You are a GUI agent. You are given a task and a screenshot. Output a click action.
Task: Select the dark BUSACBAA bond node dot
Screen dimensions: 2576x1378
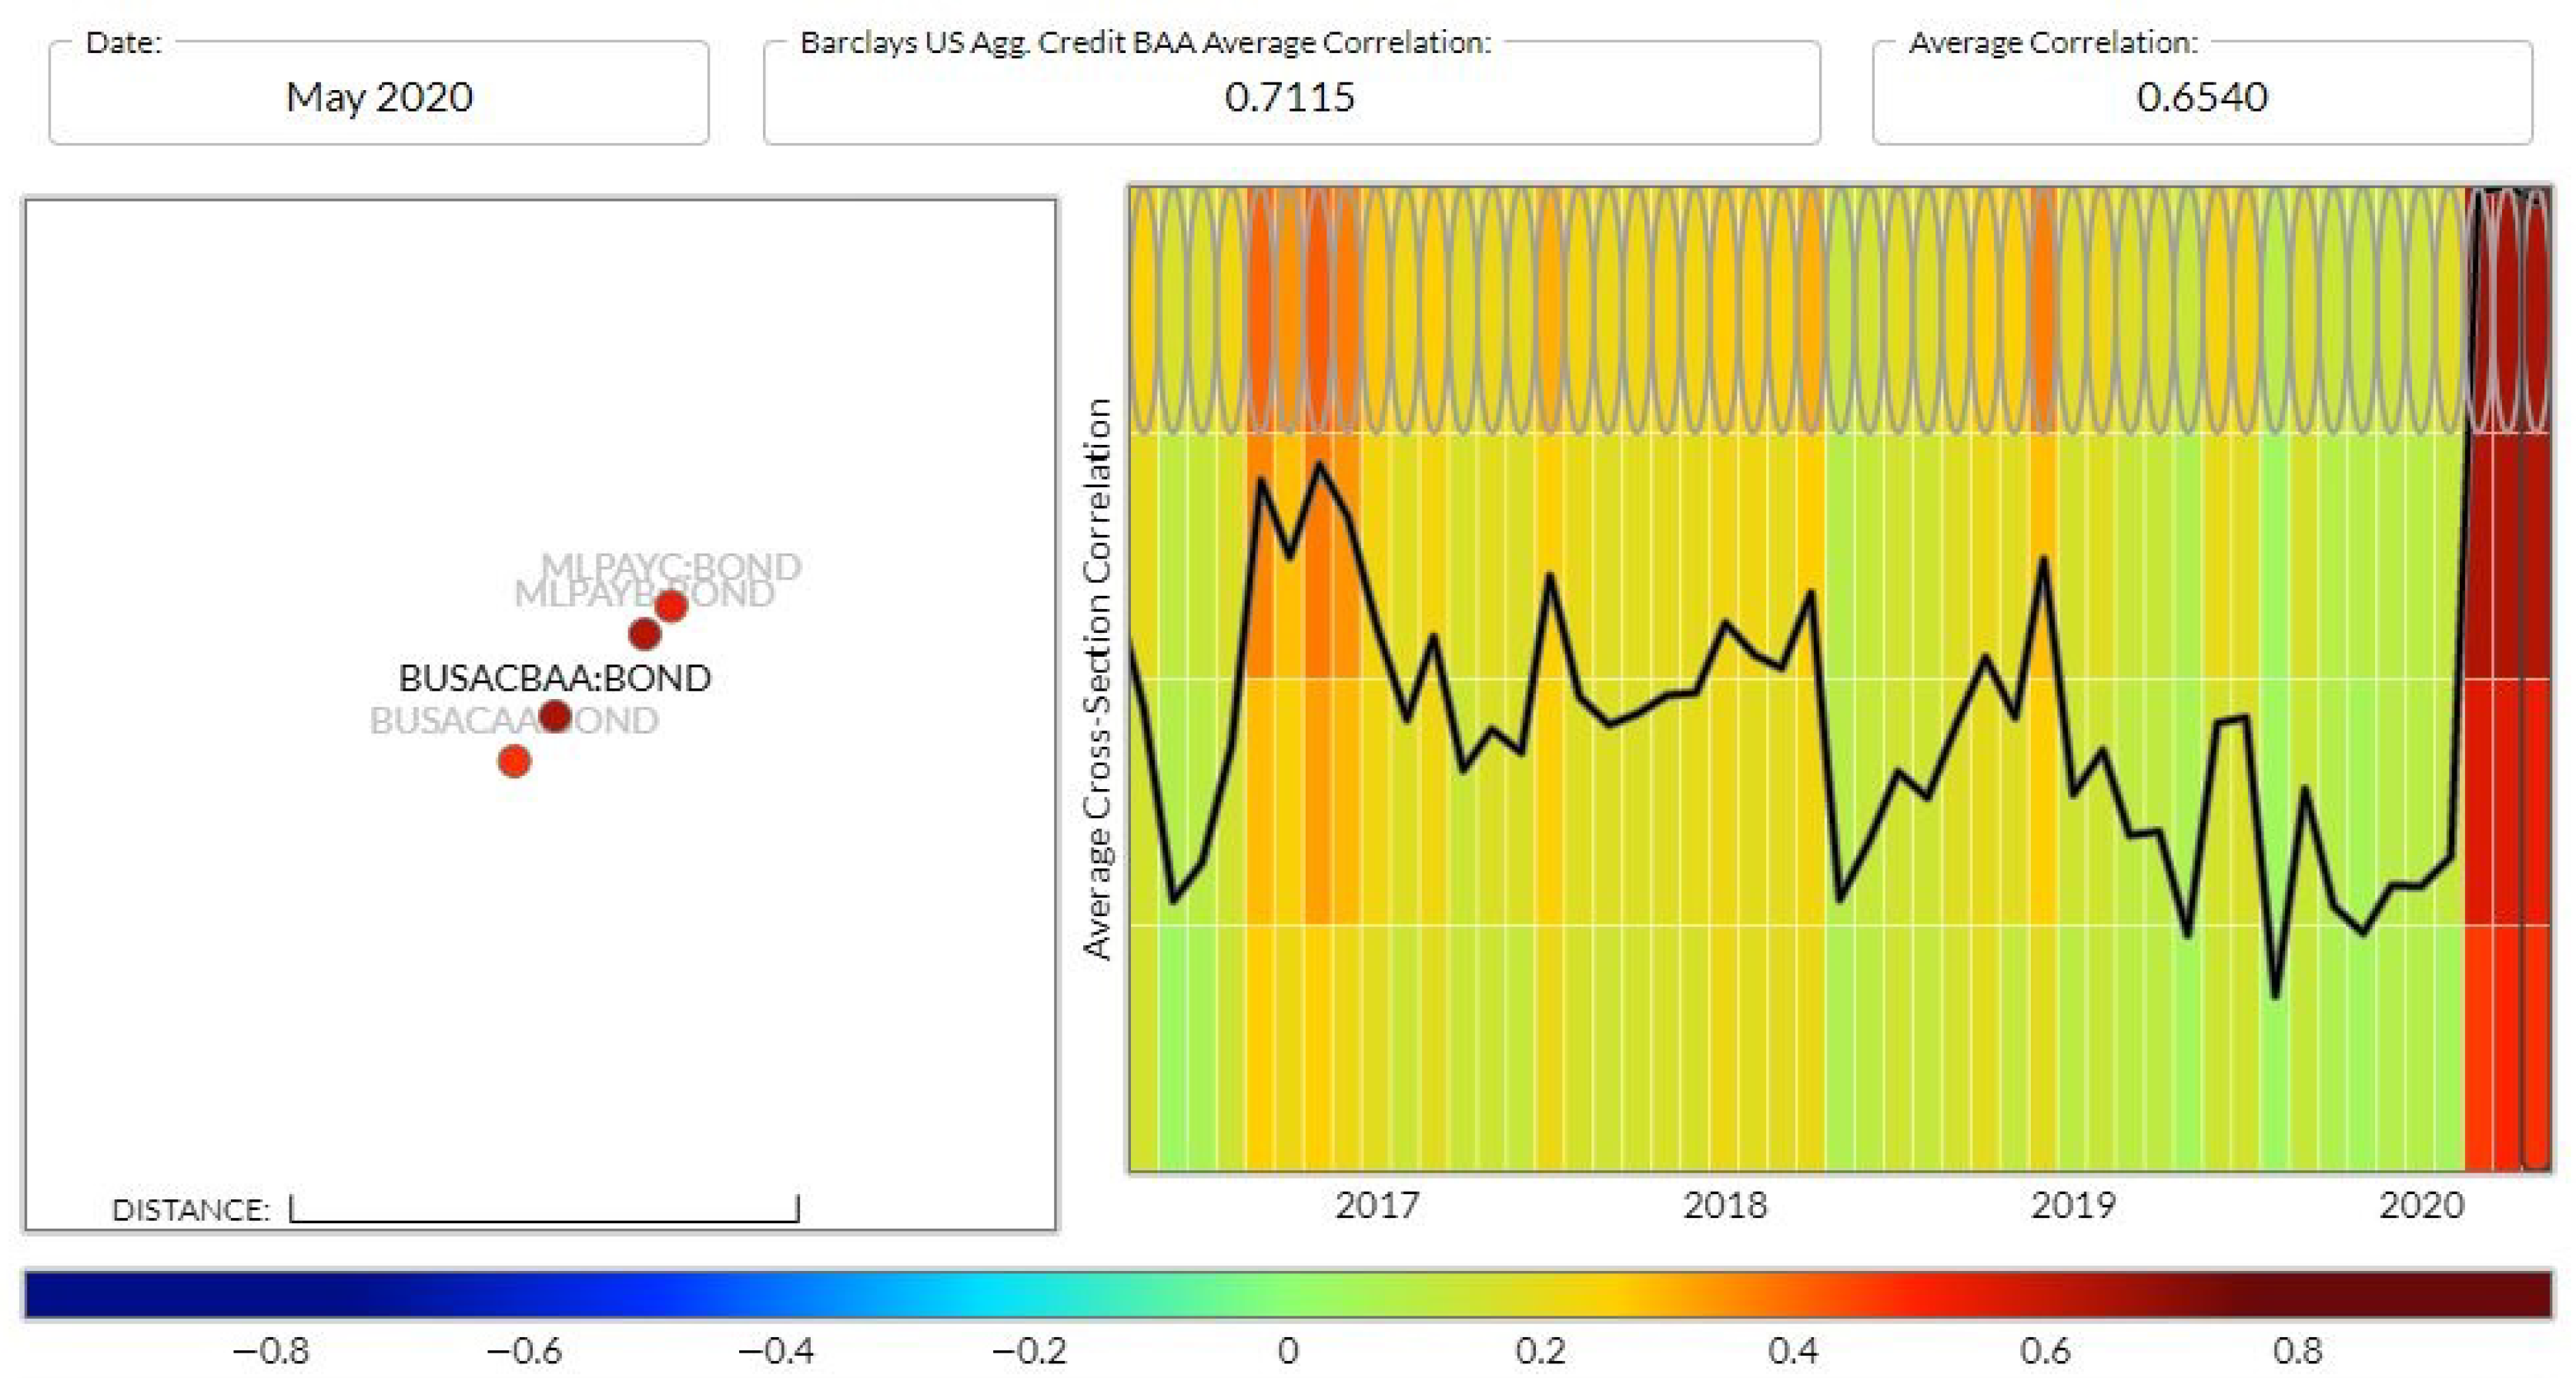(x=555, y=715)
